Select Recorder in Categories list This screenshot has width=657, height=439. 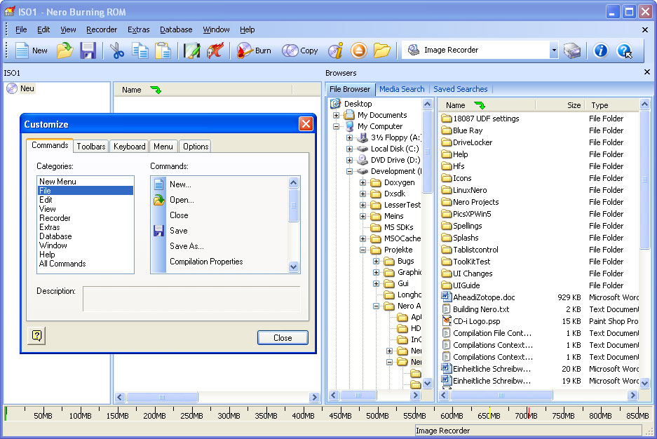point(55,218)
